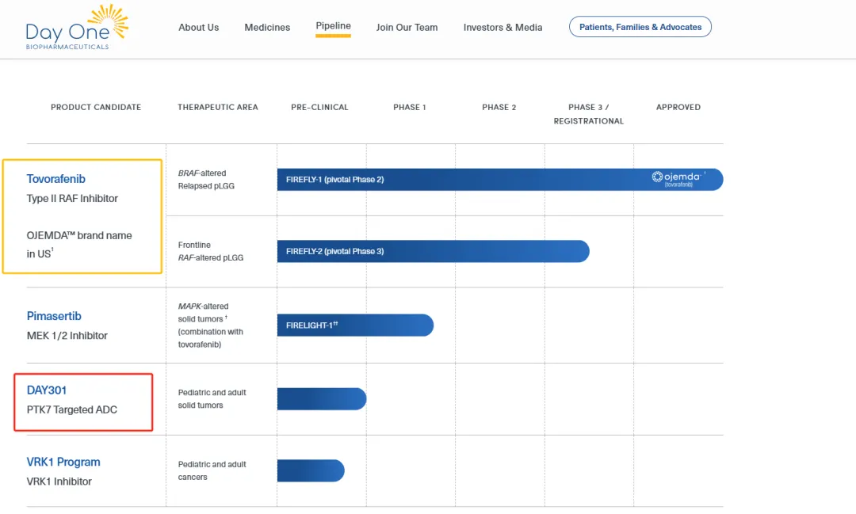Click the FIREFLY-1 (pivotal Phase 2) progress bar
The width and height of the screenshot is (856, 514).
460,180
